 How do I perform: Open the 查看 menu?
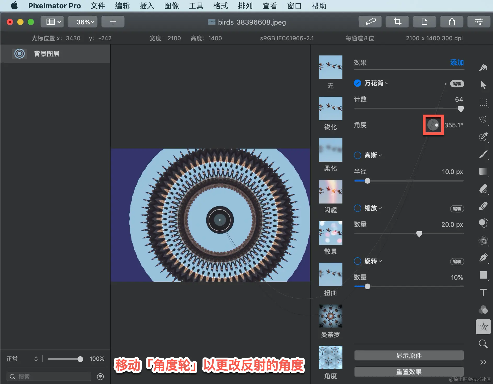[x=270, y=6]
